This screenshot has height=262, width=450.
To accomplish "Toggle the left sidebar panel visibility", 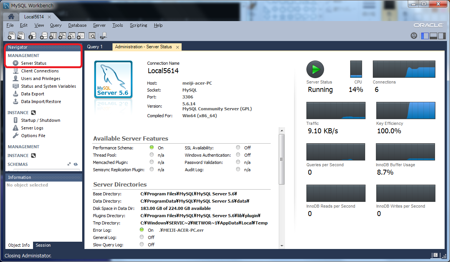I will tap(425, 36).
